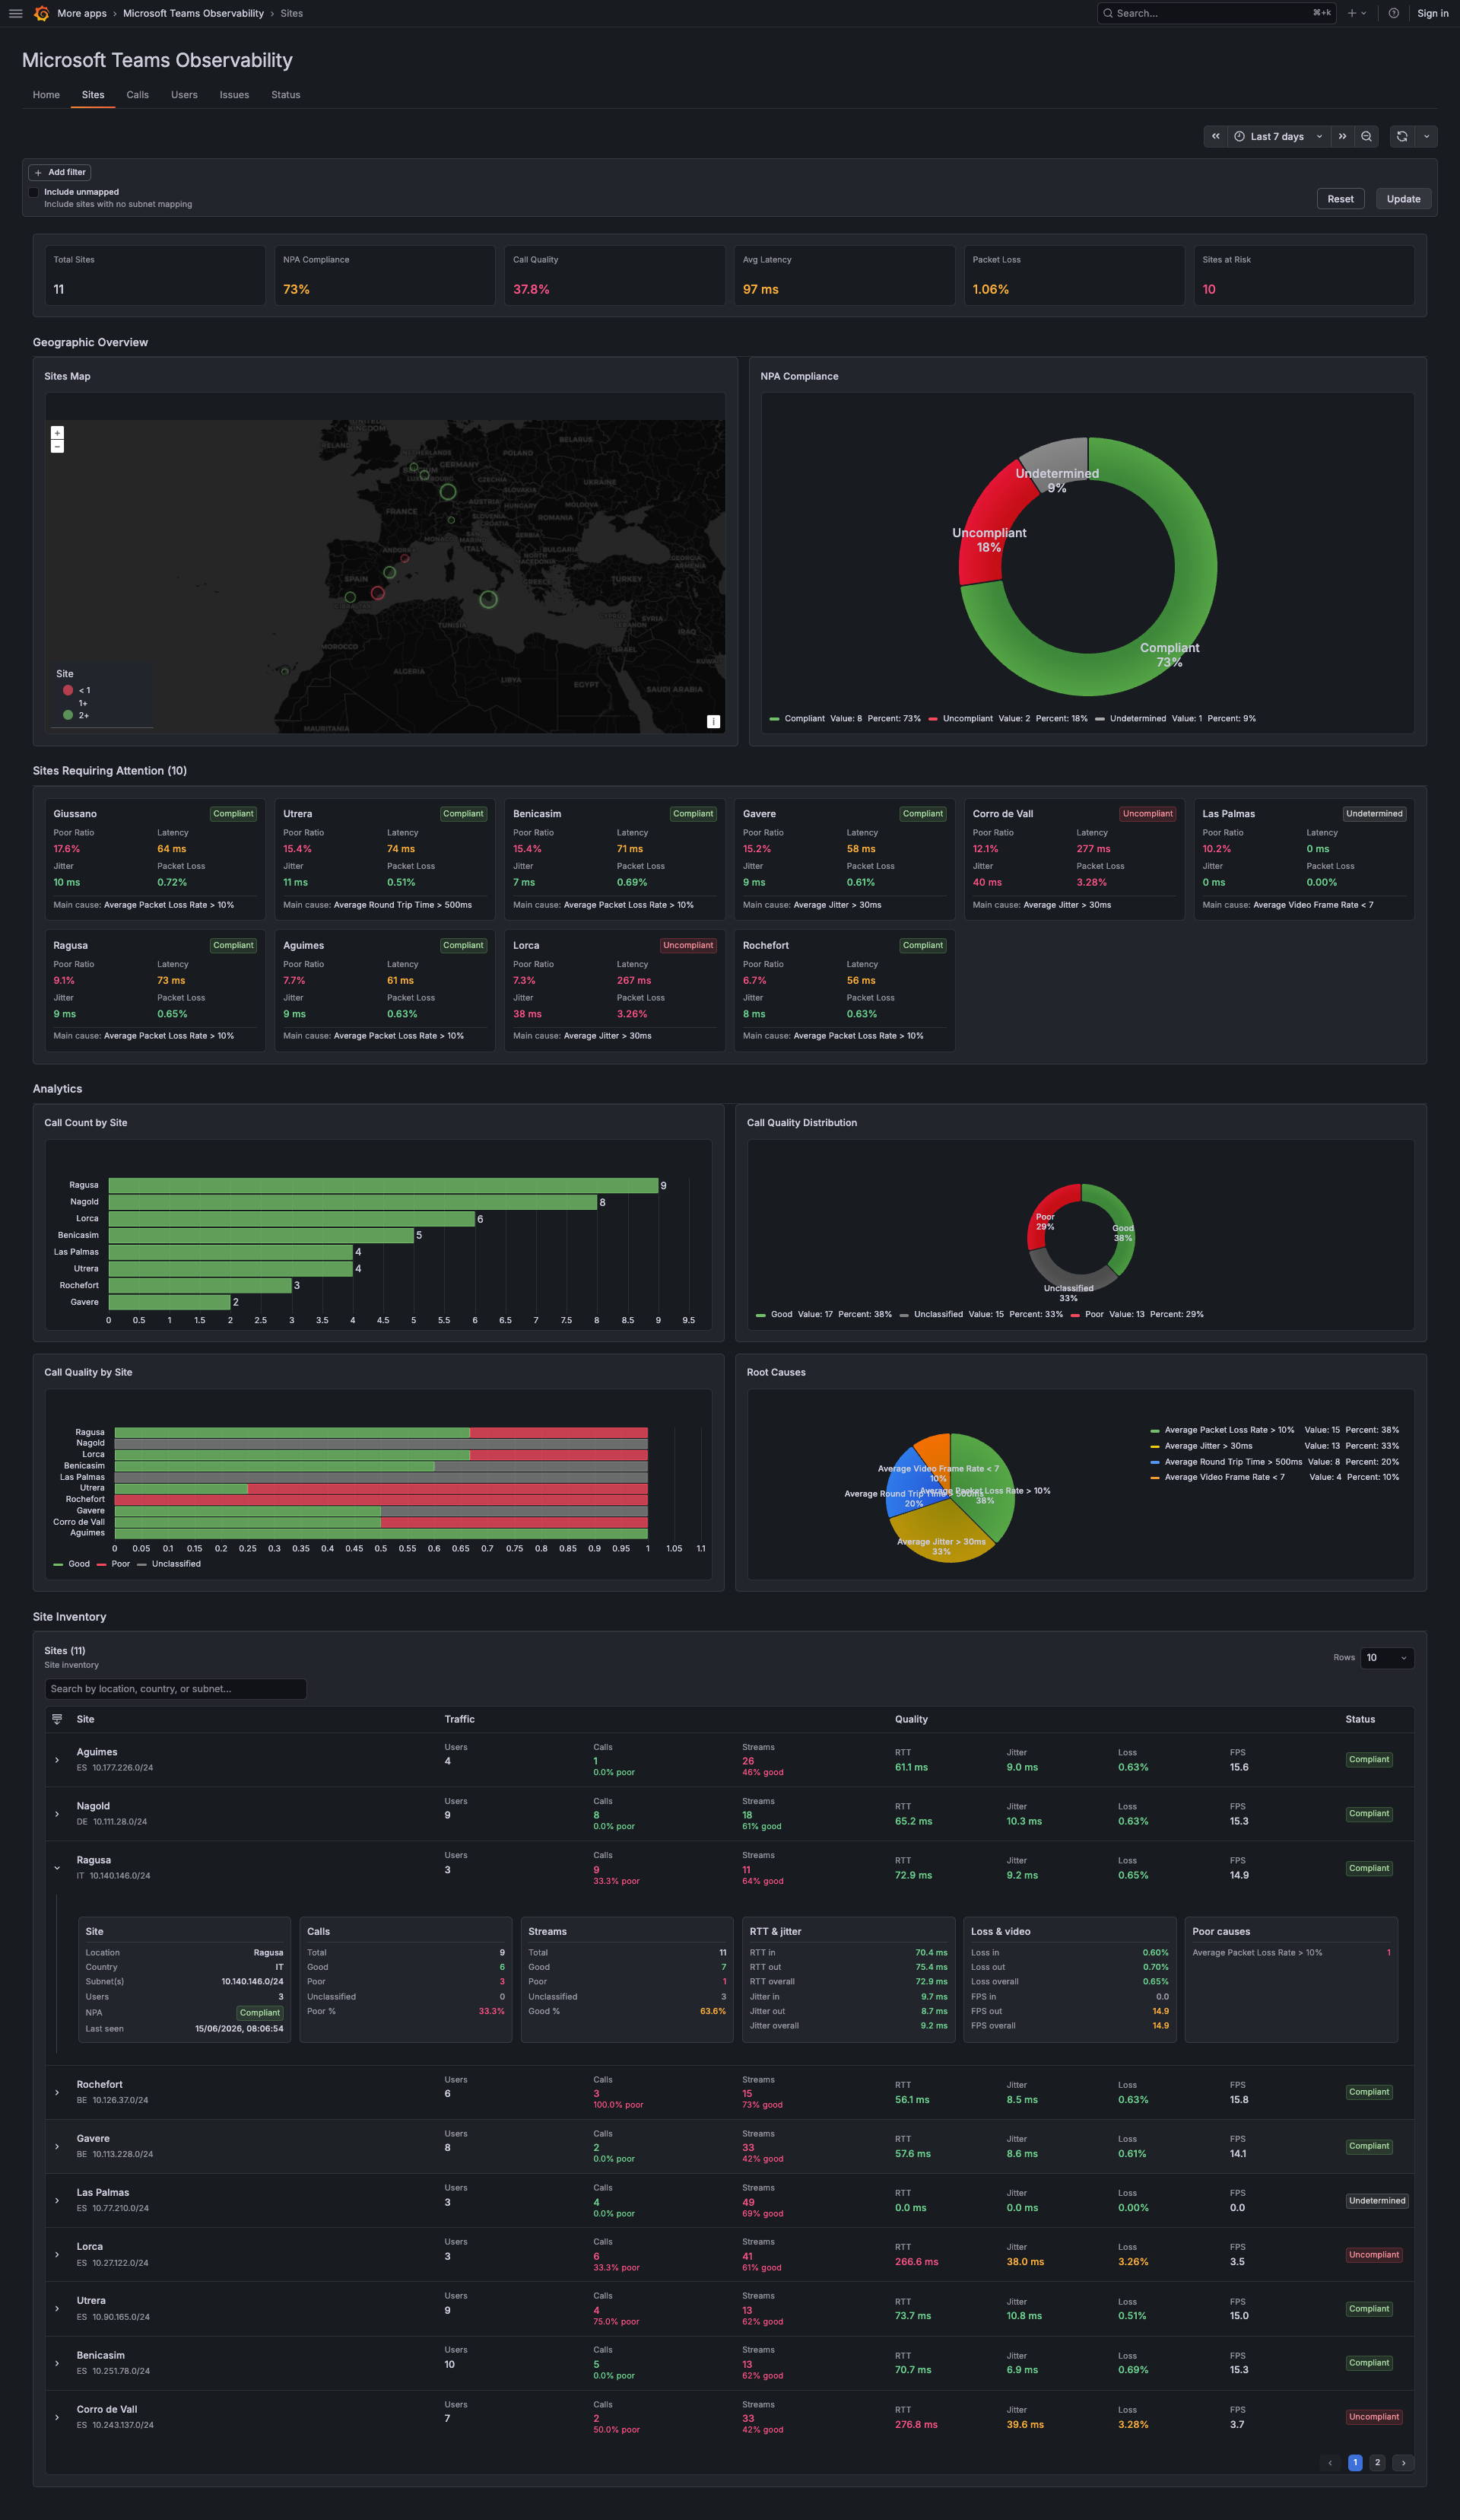Screen dimensions: 1460x2520
Task: Open the help question-mark icon
Action: (x=1393, y=13)
